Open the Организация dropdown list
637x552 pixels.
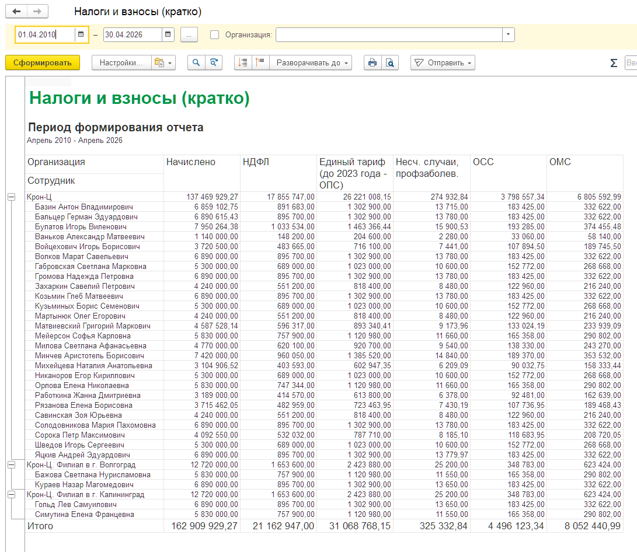point(508,34)
